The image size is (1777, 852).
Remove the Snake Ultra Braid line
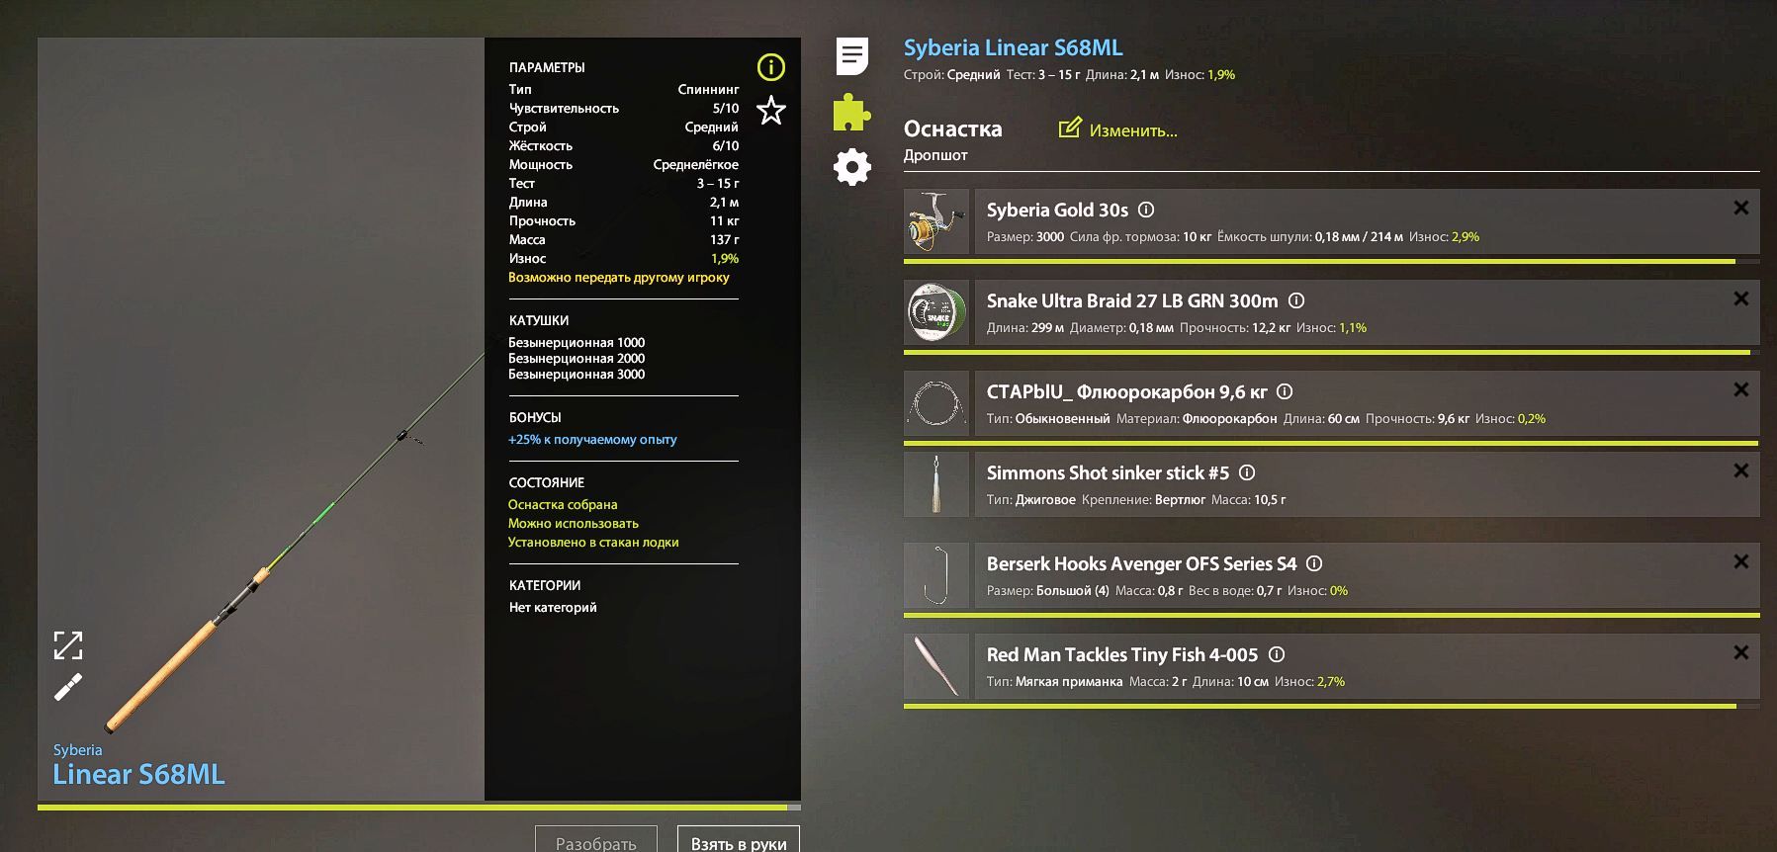[x=1740, y=298]
